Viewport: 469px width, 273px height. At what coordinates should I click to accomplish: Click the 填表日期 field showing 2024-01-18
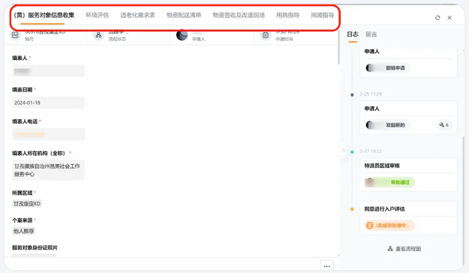(48, 103)
